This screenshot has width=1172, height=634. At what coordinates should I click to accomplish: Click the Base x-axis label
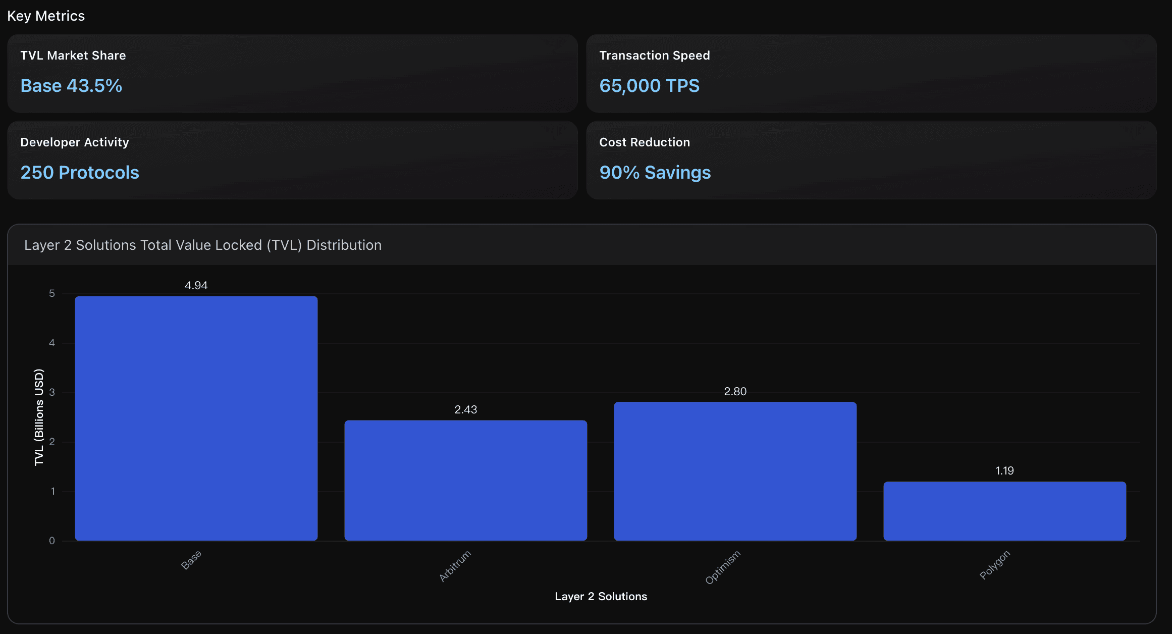click(191, 560)
